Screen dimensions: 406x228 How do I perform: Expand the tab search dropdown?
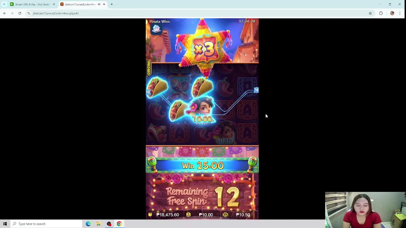point(4,4)
